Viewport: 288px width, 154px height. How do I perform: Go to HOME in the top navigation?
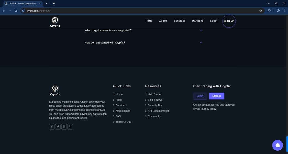pos(149,21)
